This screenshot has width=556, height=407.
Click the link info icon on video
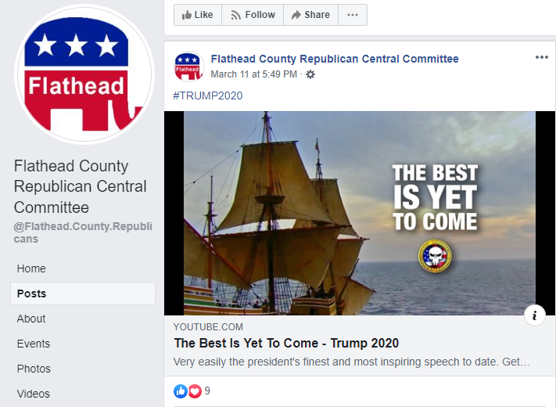tap(534, 315)
